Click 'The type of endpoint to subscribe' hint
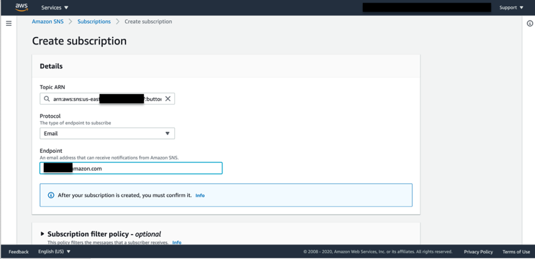 pyautogui.click(x=75, y=123)
